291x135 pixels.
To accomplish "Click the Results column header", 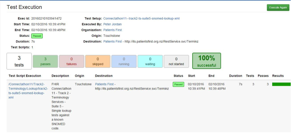I will coord(278,76).
